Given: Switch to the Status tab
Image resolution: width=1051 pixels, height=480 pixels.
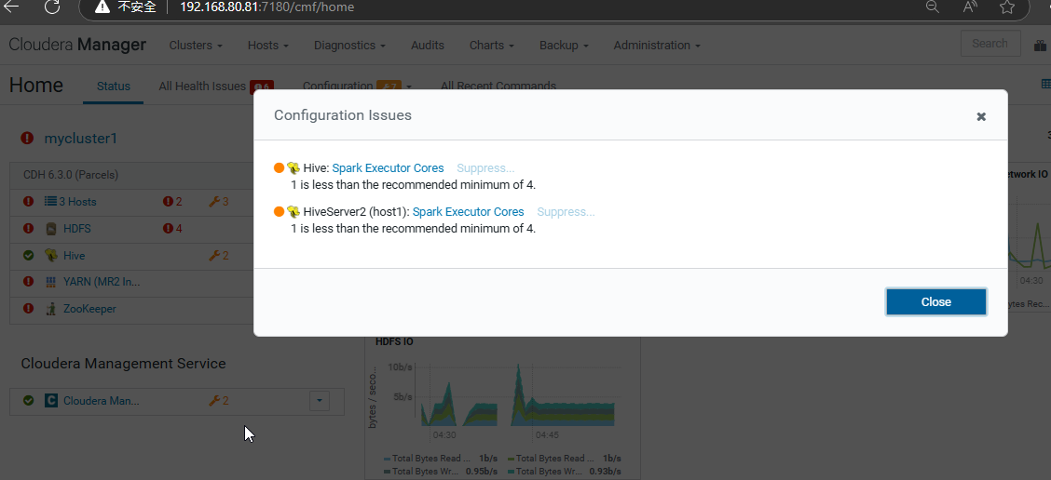Looking at the screenshot, I should [114, 87].
